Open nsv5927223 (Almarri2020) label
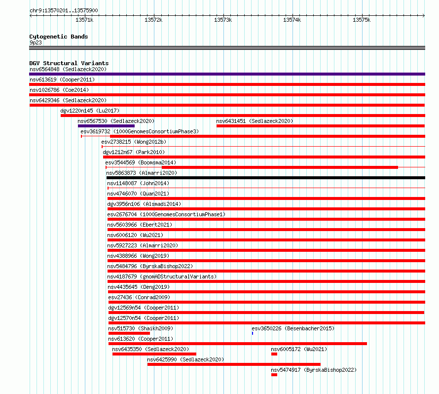This screenshot has height=394, width=439. [143, 245]
